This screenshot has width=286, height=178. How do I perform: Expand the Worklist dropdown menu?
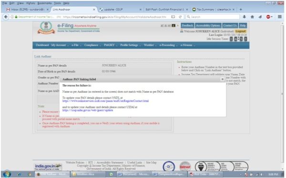tap(150, 45)
